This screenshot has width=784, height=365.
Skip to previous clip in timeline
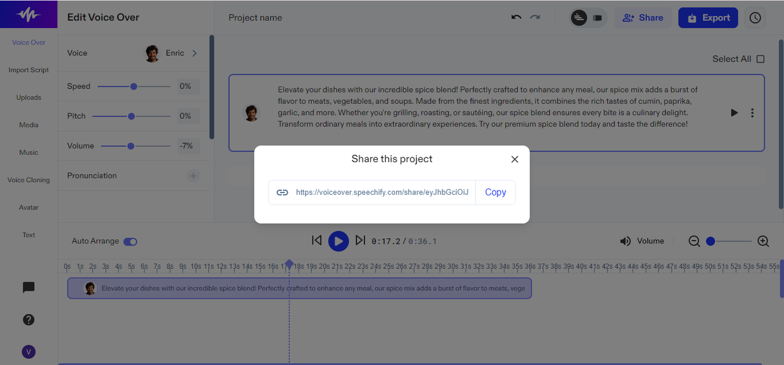pos(317,241)
